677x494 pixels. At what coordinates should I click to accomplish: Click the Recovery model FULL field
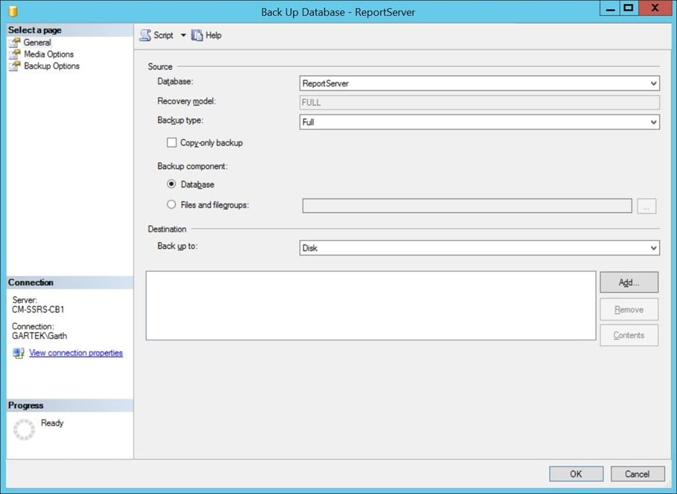point(479,102)
